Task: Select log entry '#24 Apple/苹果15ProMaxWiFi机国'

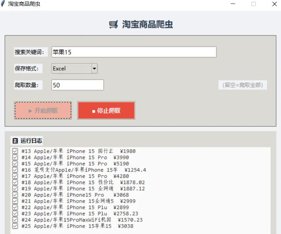Action: tap(66, 220)
